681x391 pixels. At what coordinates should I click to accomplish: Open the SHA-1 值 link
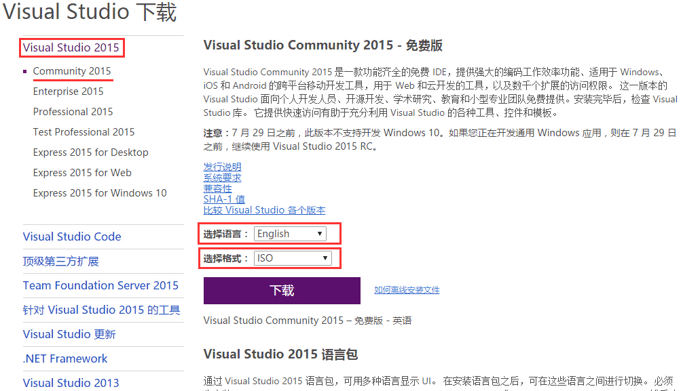(224, 199)
